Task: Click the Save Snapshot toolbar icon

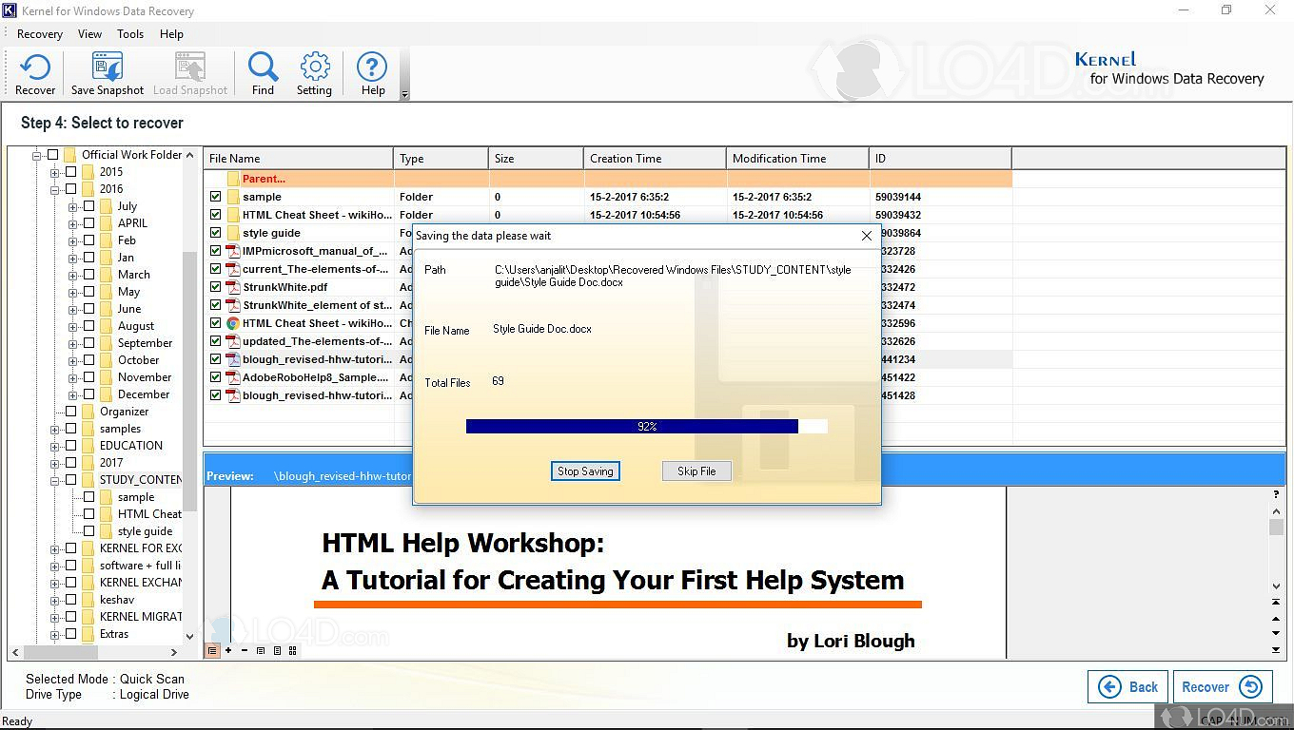Action: [108, 74]
